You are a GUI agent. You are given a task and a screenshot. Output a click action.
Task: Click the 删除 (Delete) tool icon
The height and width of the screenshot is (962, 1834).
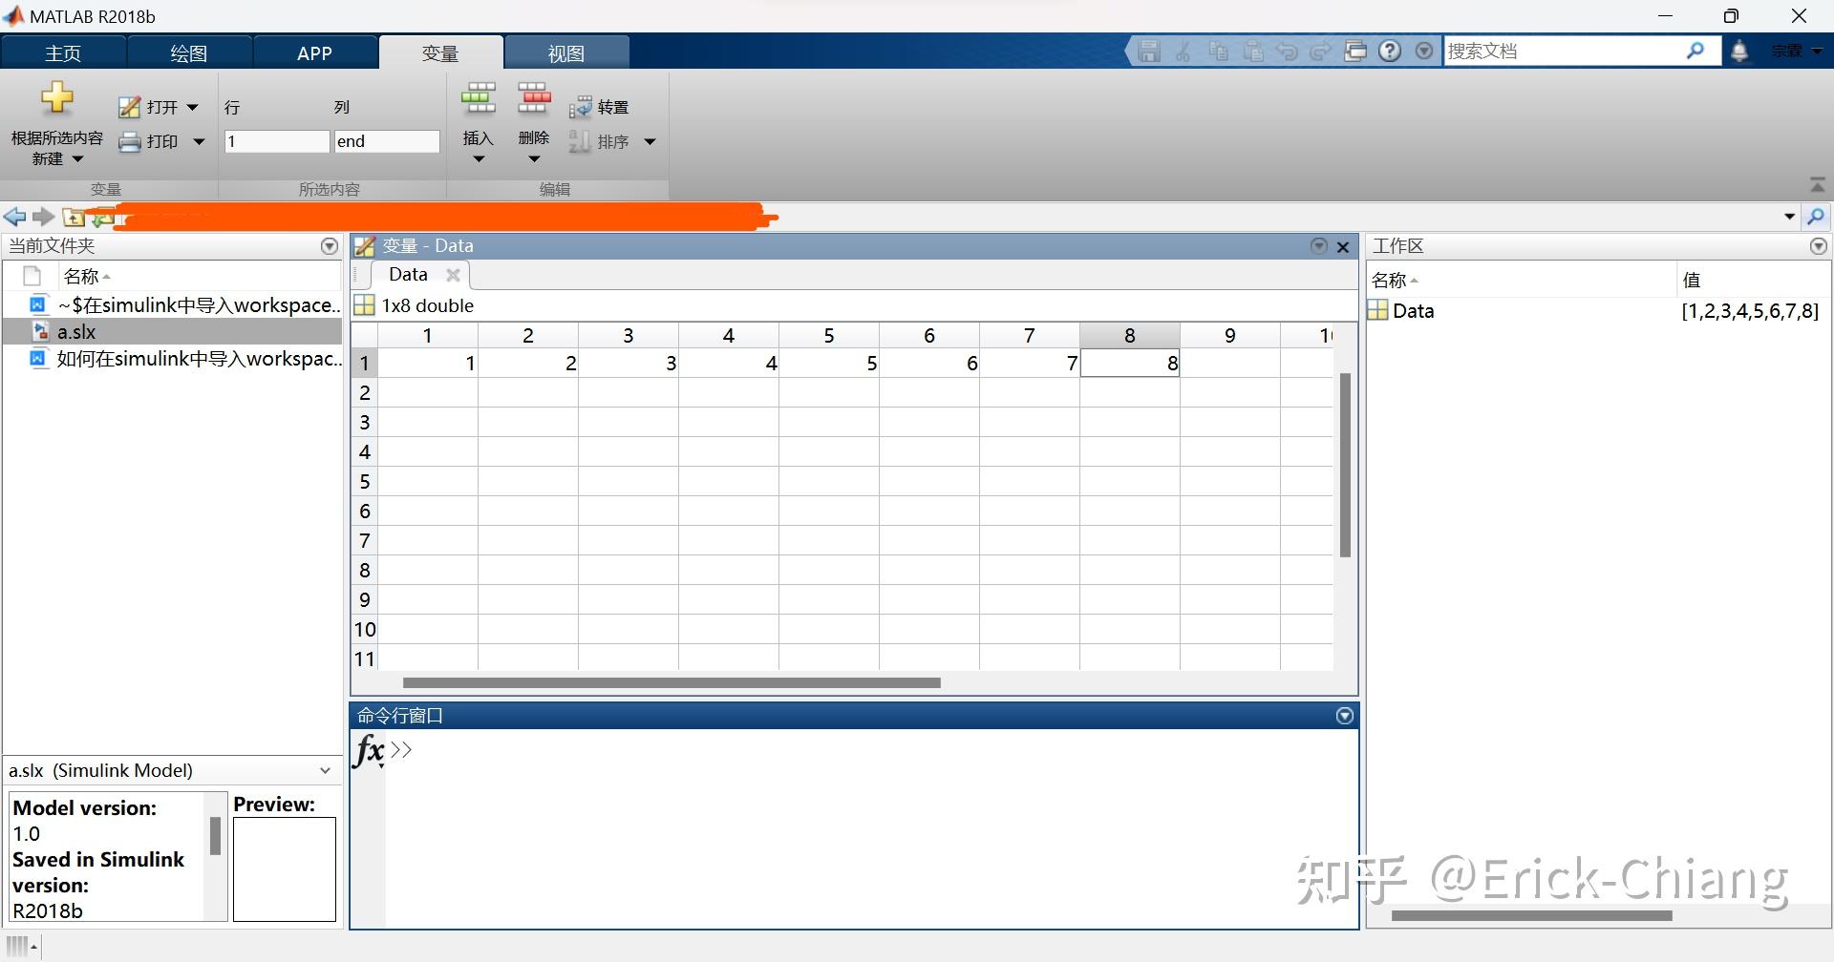[x=533, y=98]
